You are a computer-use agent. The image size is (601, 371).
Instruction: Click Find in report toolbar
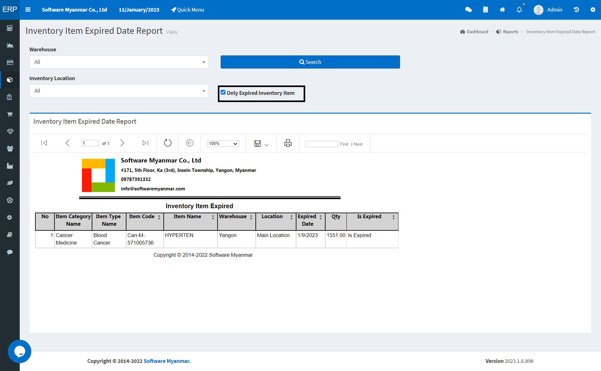[x=344, y=144]
